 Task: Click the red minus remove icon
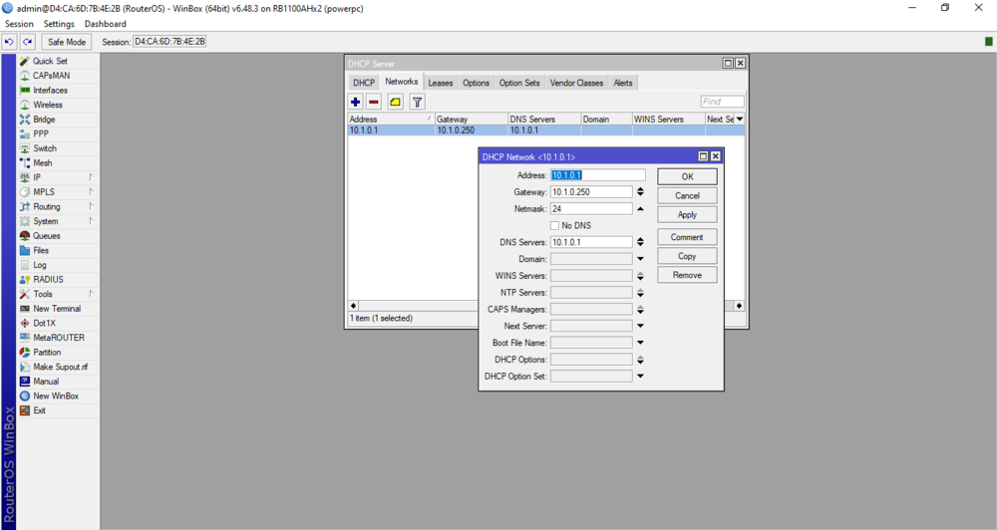[x=374, y=102]
